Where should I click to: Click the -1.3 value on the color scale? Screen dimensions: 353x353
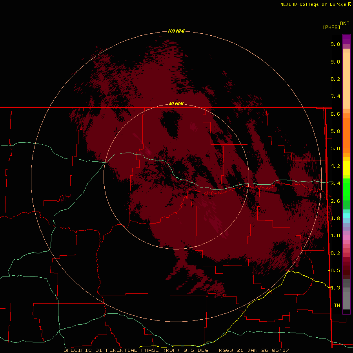(334, 288)
